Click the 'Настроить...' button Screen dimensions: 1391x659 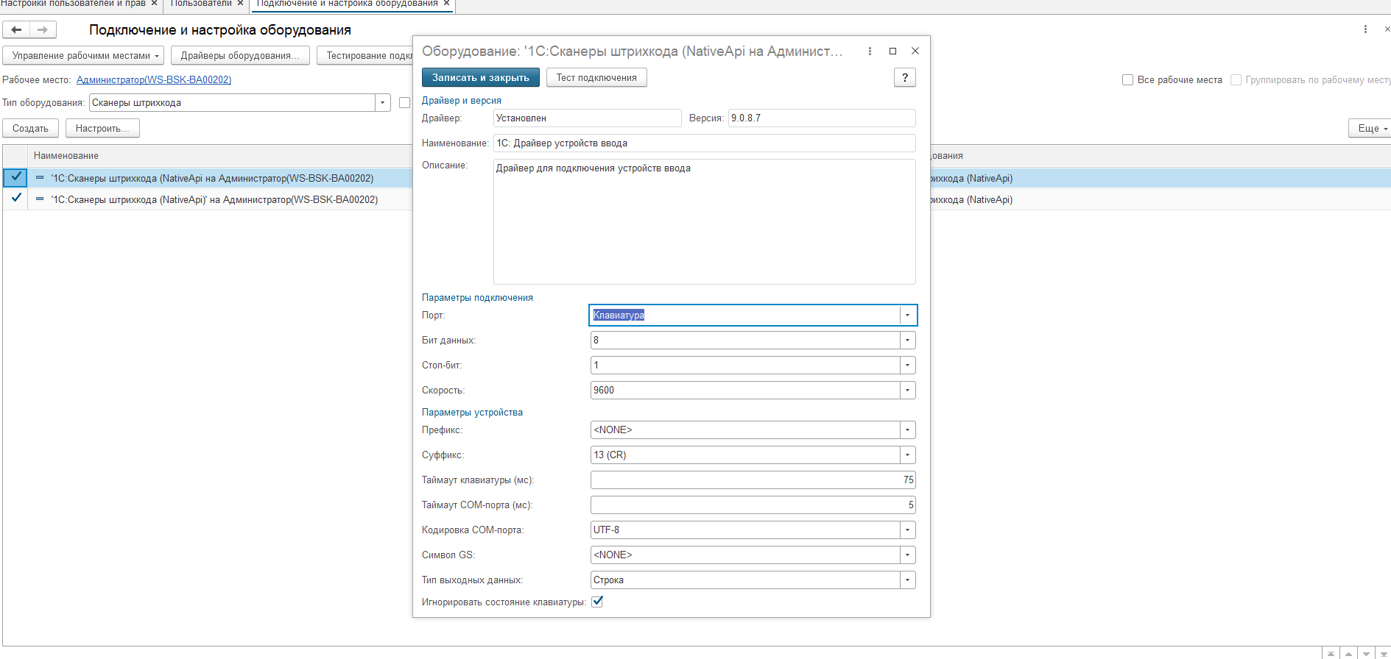point(102,129)
